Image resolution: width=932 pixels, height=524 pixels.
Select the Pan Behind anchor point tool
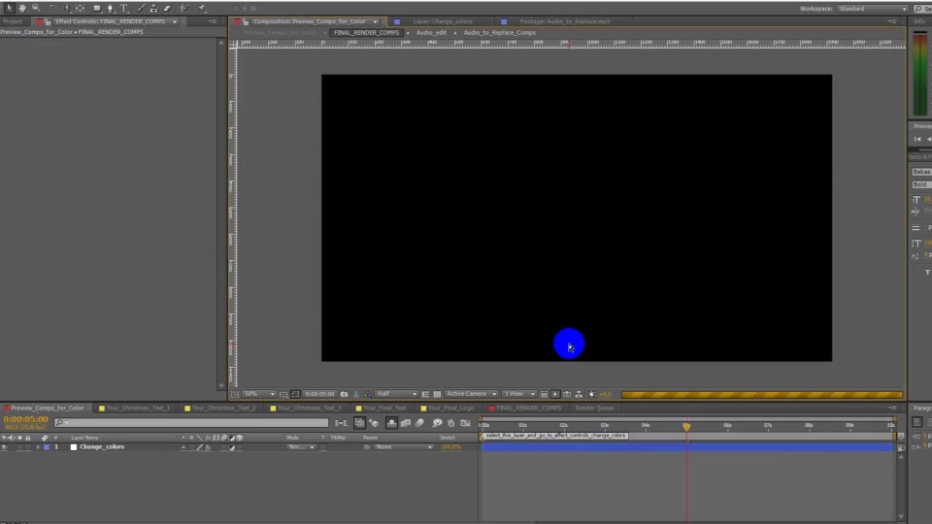pyautogui.click(x=81, y=9)
